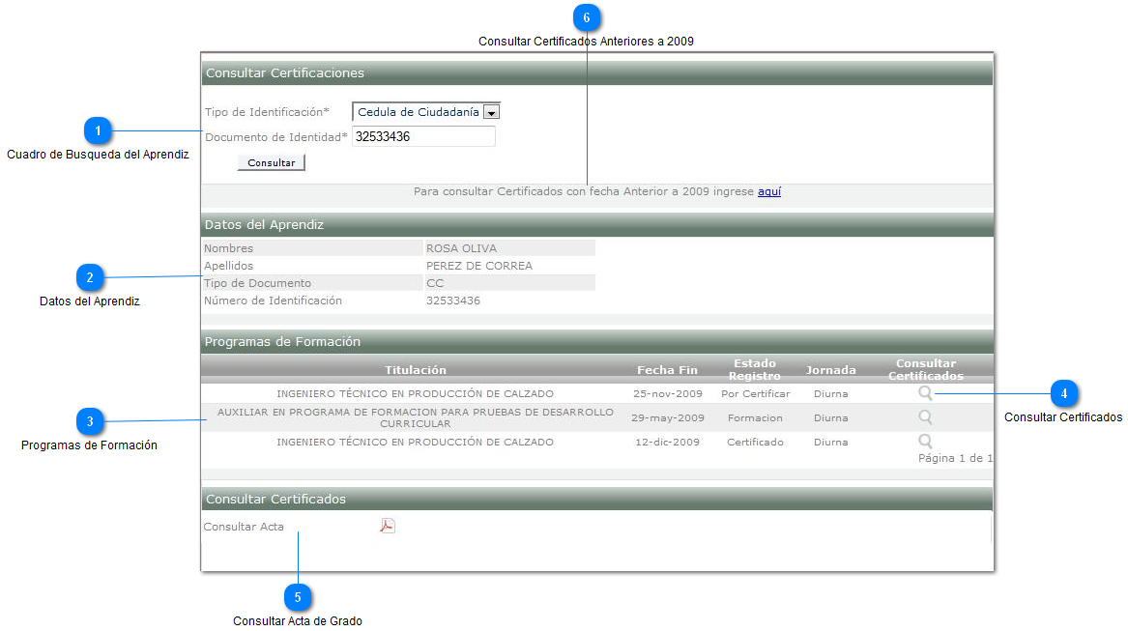Viewport: 1128px width, 631px height.
Task: Click badge 6 labeled Consultar Certificados Anteriores a 2009
Action: tap(587, 17)
